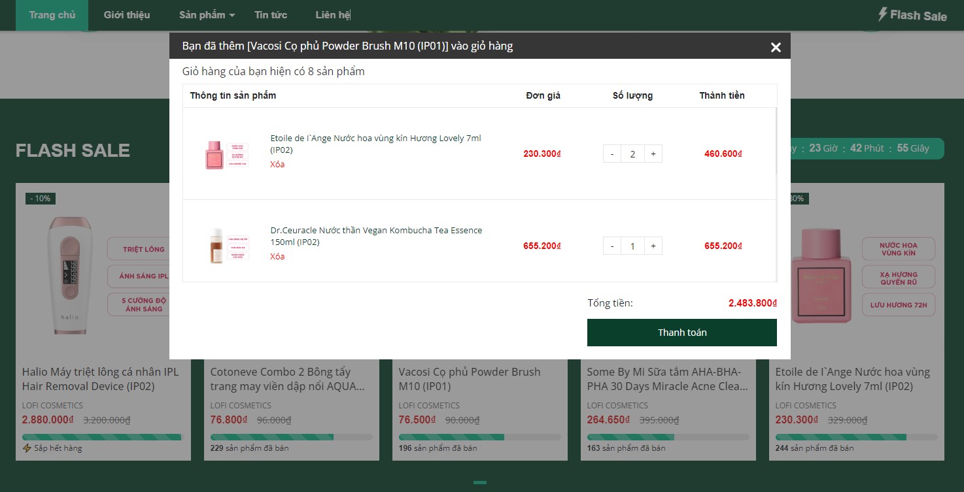Open Vacosi Cọ phủ Powder Brush card title
Image resolution: width=964 pixels, height=492 pixels.
[x=470, y=379]
